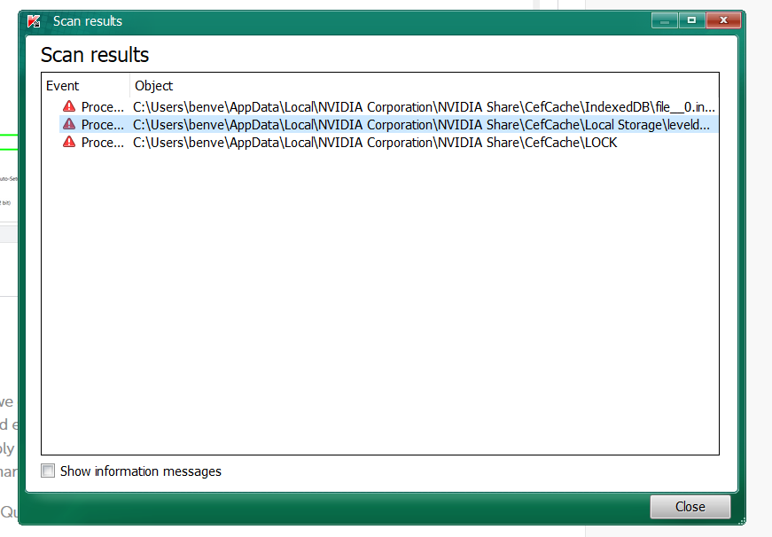Click the 'Proce...' event in Local Storage row

coord(103,125)
